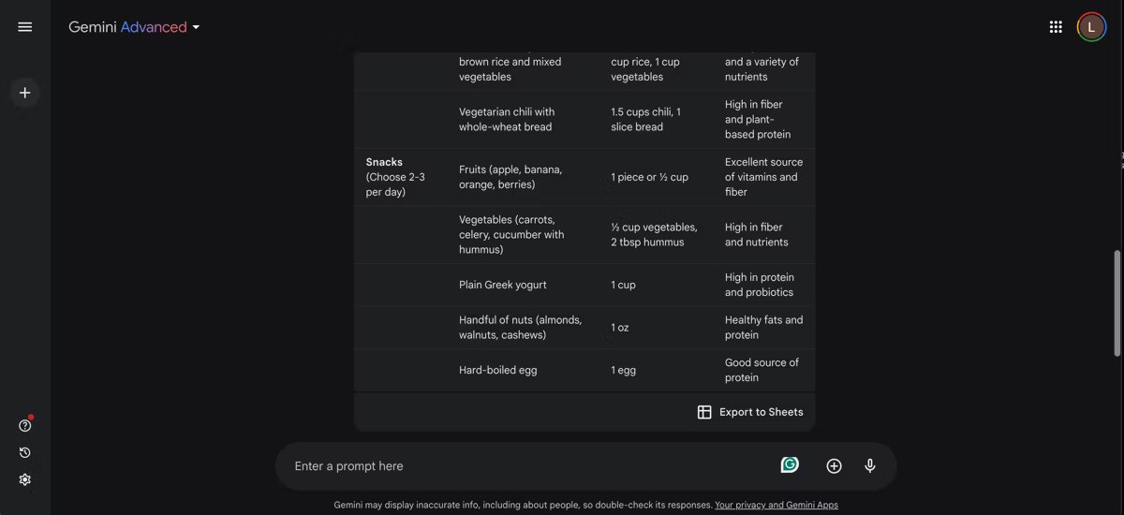Click the Grammarly icon in prompt box
The image size is (1124, 515).
click(x=790, y=465)
